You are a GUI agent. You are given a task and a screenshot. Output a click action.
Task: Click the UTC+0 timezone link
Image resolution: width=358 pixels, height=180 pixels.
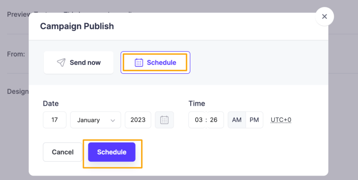click(281, 120)
